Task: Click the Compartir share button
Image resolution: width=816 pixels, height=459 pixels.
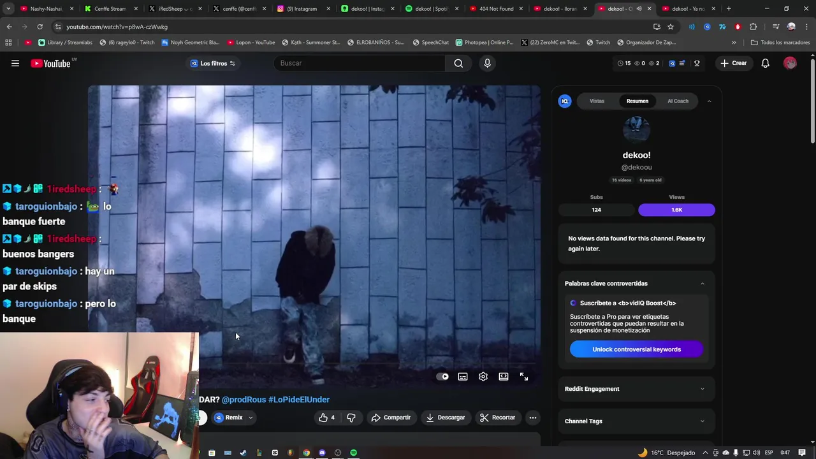Action: 391,418
